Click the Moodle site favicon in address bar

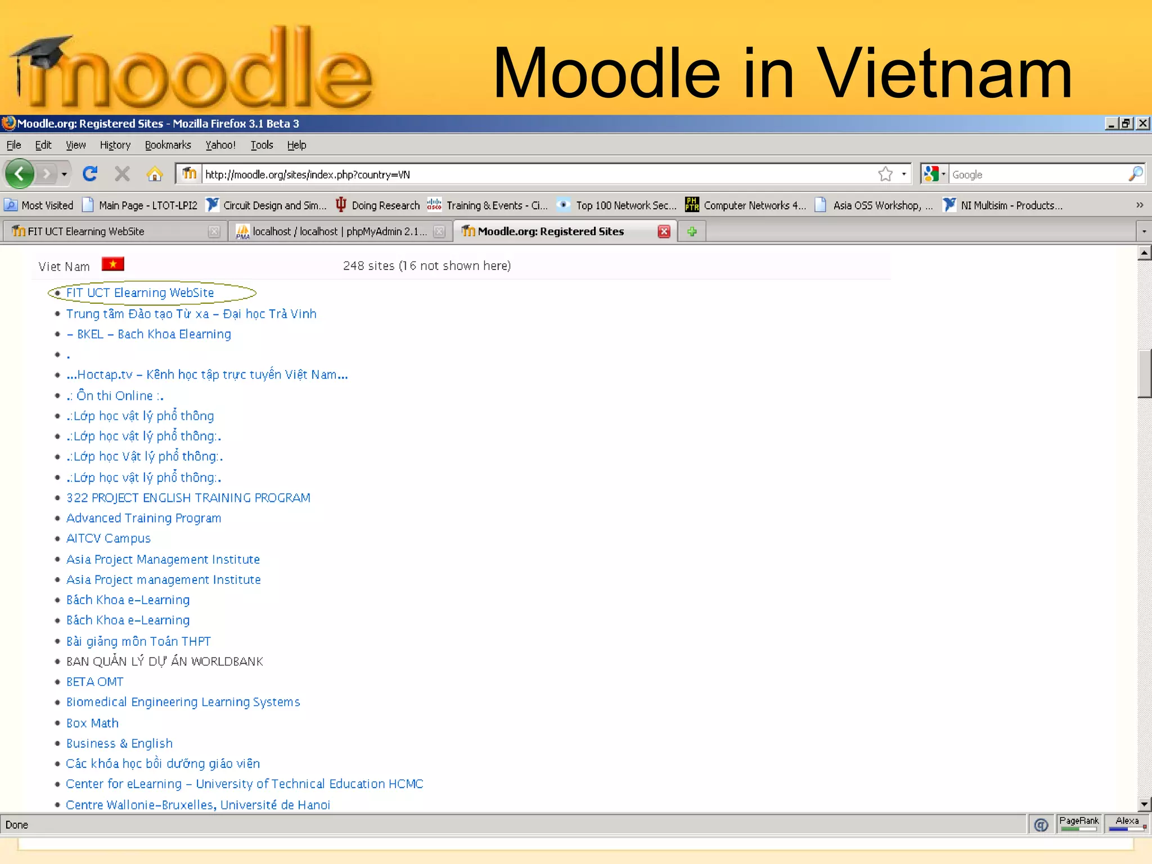[x=190, y=173]
